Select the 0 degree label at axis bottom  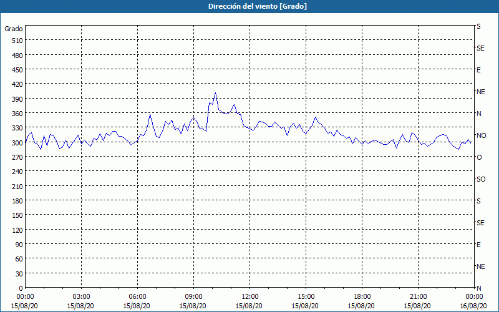(x=21, y=288)
